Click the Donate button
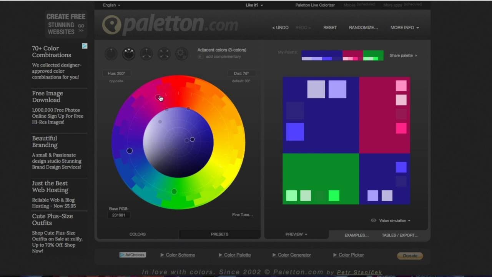The image size is (492, 277). tap(410, 256)
